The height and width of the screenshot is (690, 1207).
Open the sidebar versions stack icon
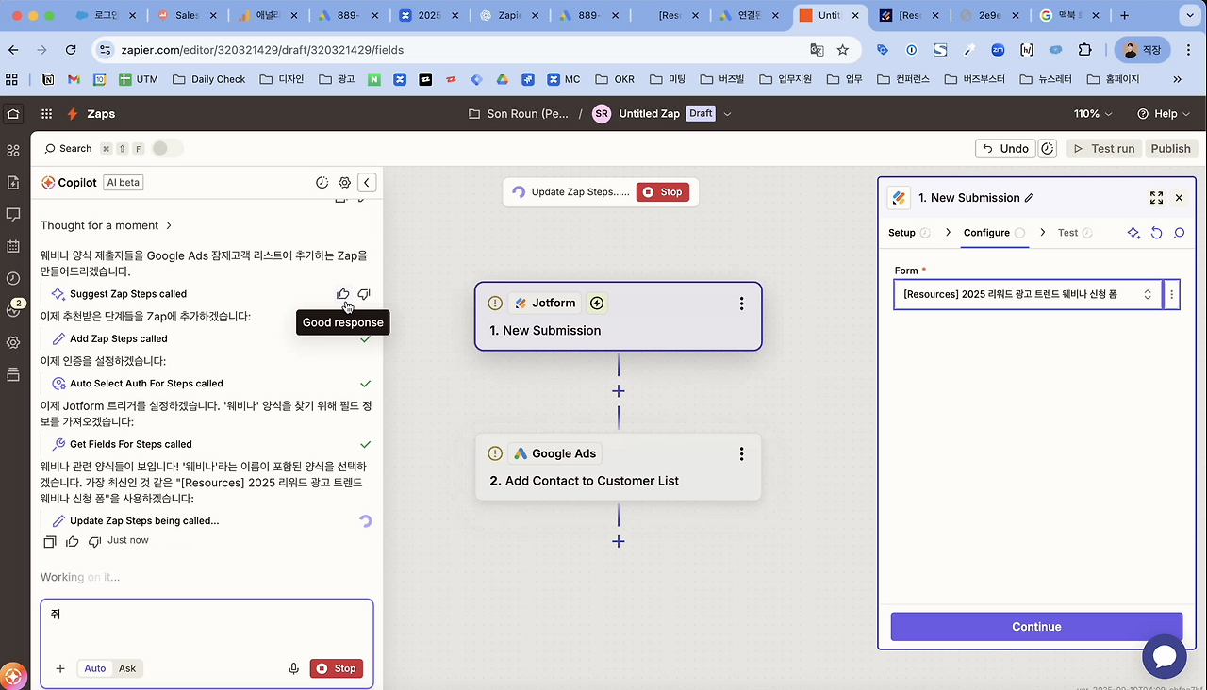[13, 374]
